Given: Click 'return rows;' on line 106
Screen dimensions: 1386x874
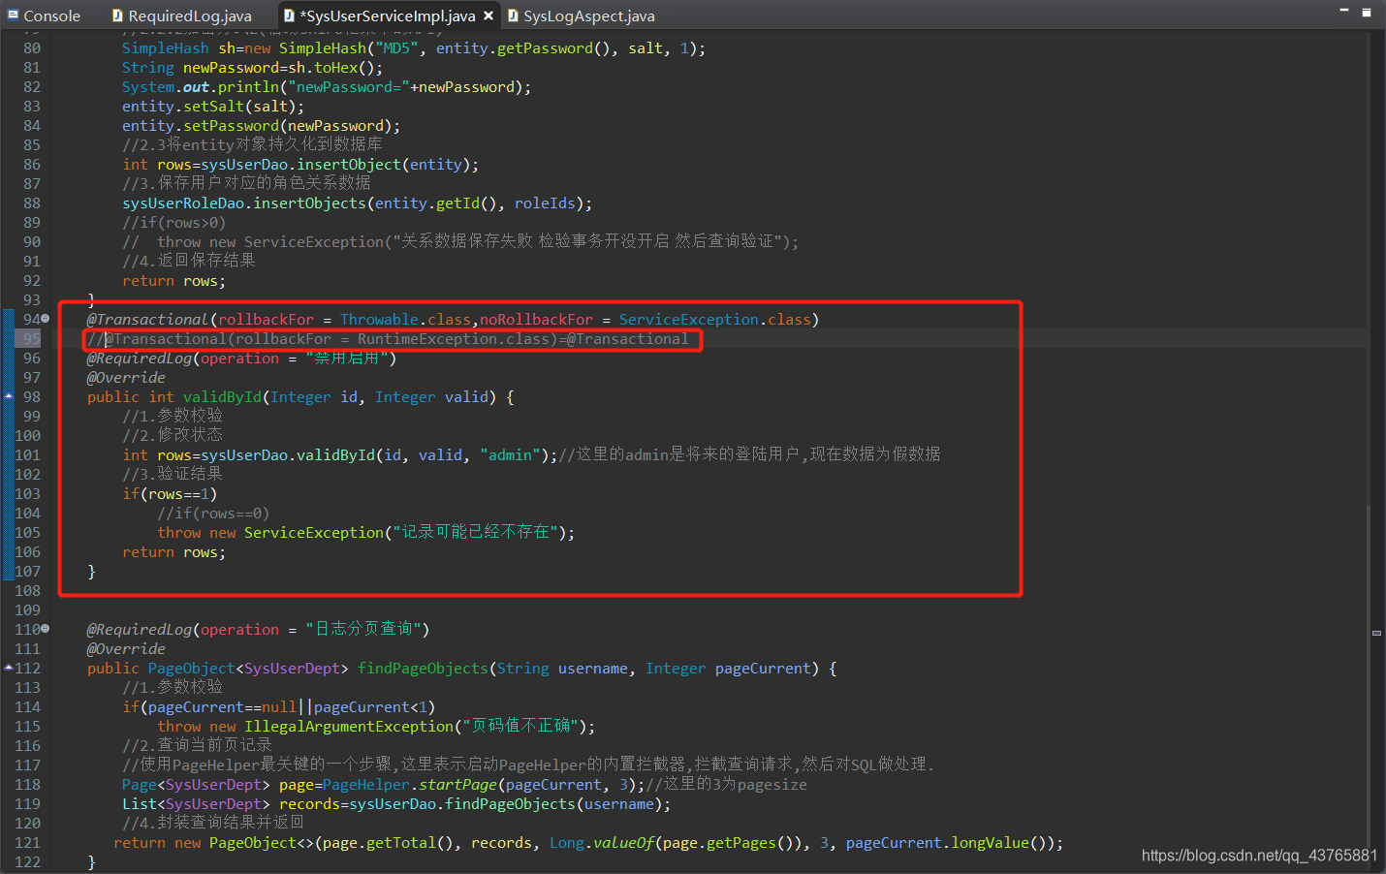Looking at the screenshot, I should (173, 551).
